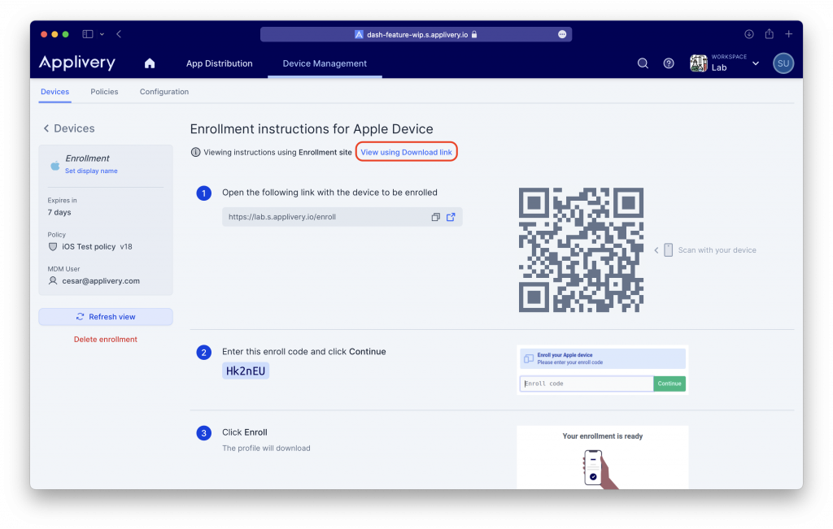Go back to Devices list

click(69, 128)
